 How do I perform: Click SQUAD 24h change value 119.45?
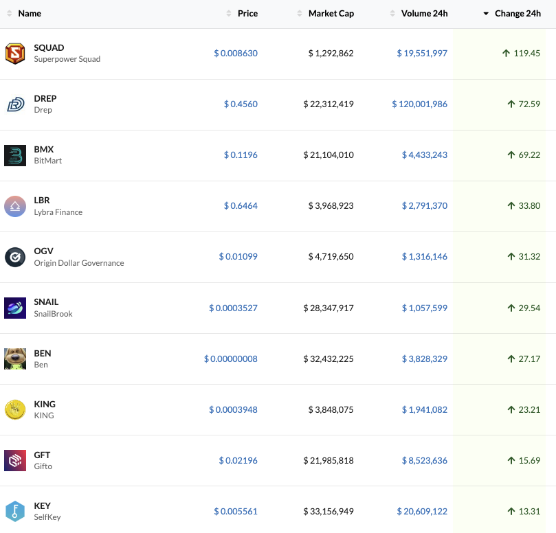527,53
